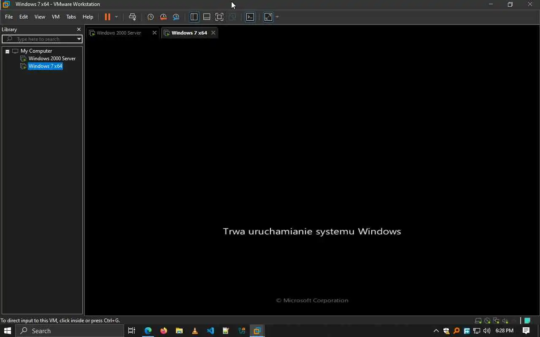Launch Firefox from the taskbar
Image resolution: width=540 pixels, height=337 pixels.
click(x=164, y=331)
